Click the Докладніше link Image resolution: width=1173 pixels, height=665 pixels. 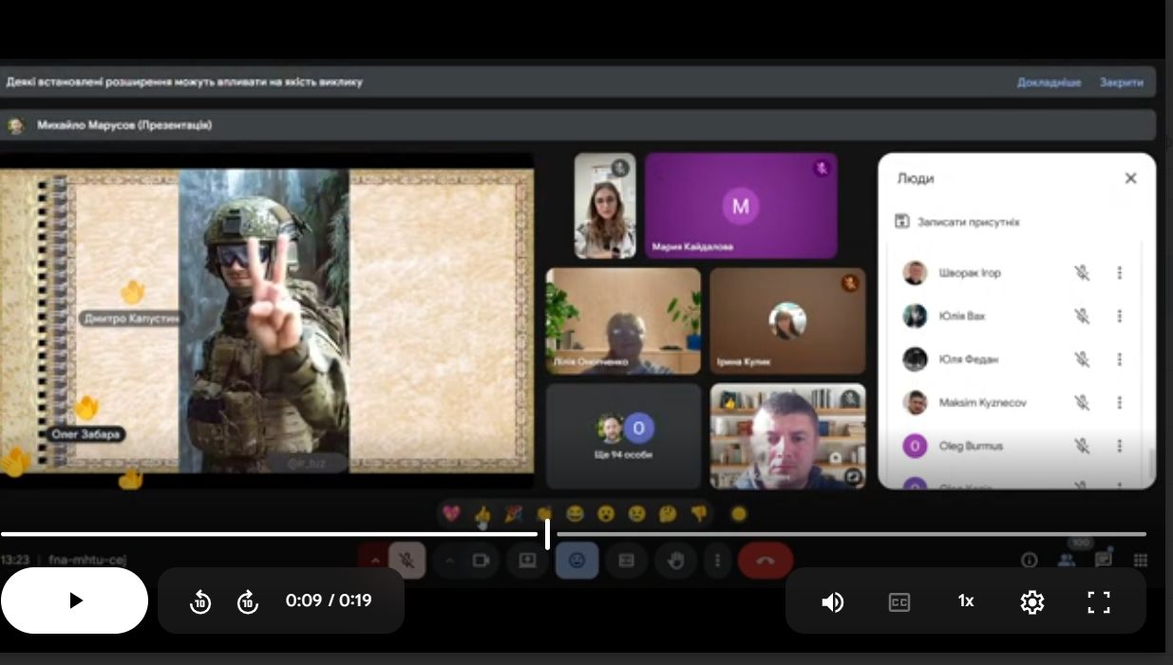(1049, 83)
